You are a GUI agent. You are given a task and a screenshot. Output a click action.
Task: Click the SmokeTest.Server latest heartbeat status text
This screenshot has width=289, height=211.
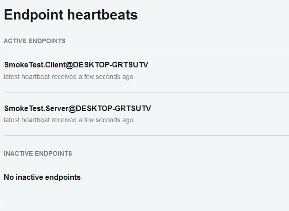coord(69,120)
